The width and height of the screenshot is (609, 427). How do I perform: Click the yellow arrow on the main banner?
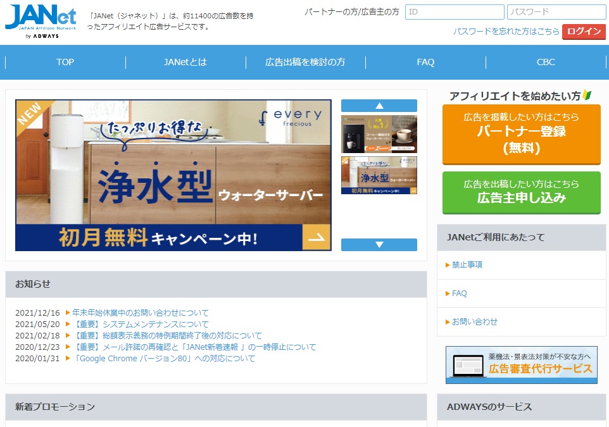(316, 237)
